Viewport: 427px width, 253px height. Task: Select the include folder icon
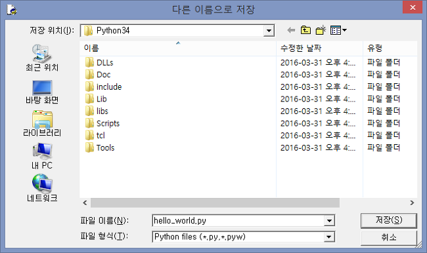tap(89, 87)
